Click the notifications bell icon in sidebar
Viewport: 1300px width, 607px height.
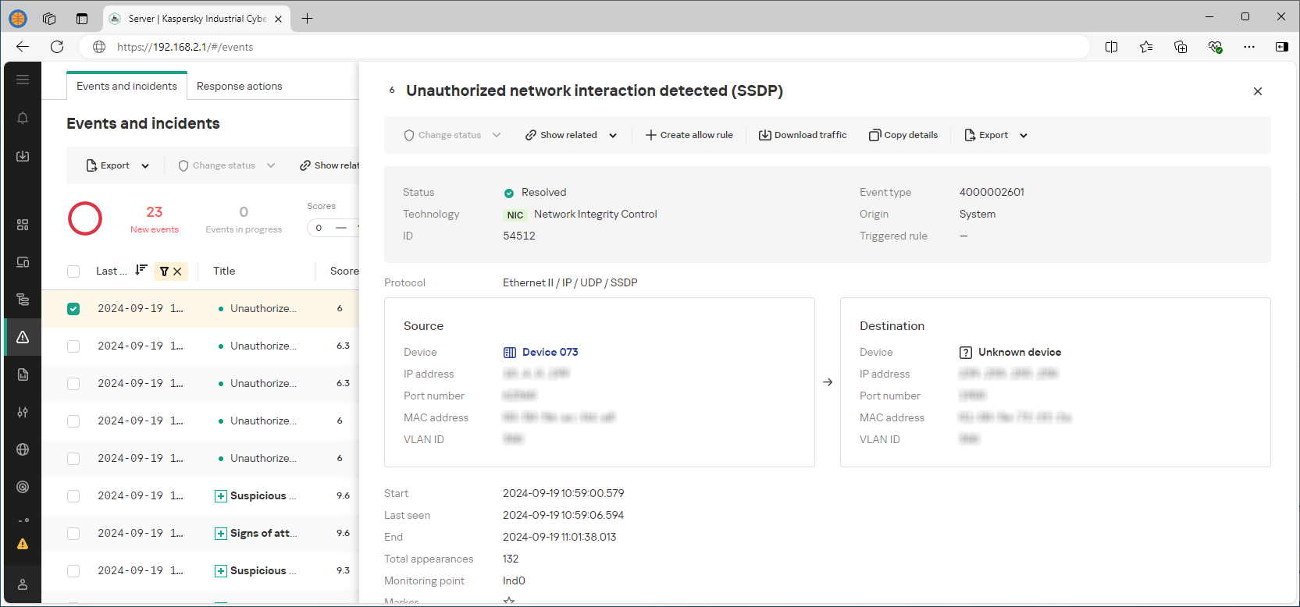[23, 118]
